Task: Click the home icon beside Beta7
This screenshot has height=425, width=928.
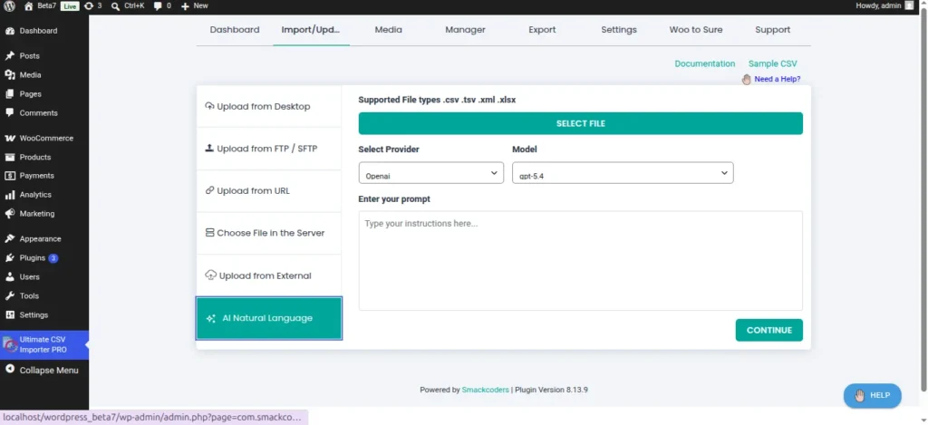Action: tap(28, 6)
